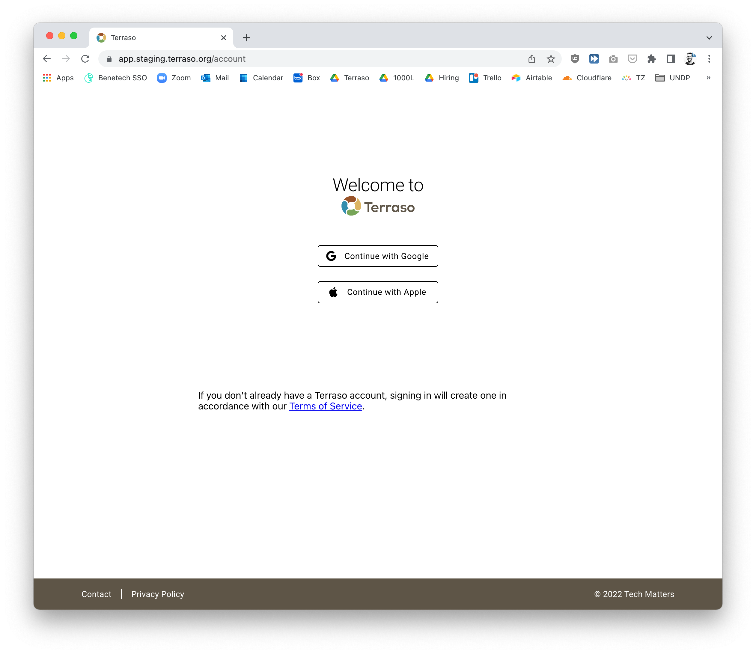Image resolution: width=756 pixels, height=654 pixels.
Task: Click the camera screenshot extension icon
Action: [613, 59]
